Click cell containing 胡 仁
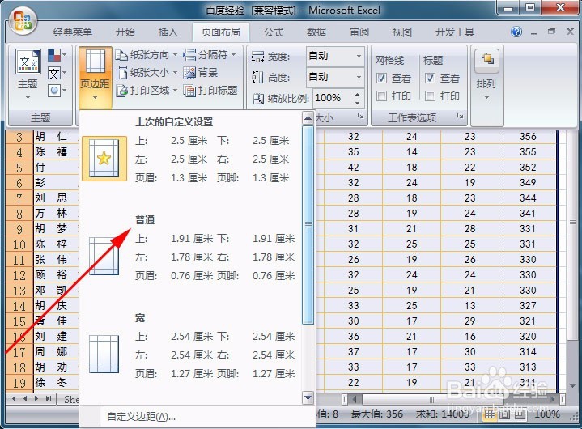This screenshot has width=582, height=429. [56, 137]
